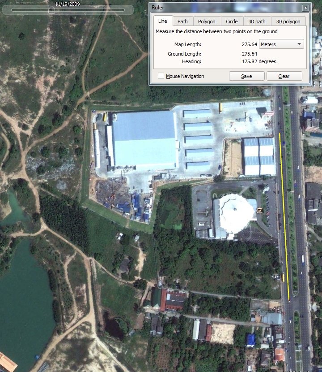Switch to the Path tab
322x372 pixels.
tap(182, 21)
